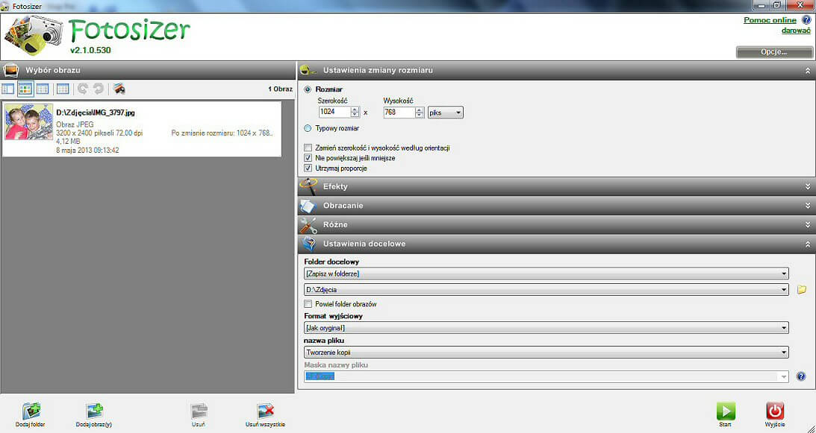Uncheck Utrzymaj proporcje checkbox
The width and height of the screenshot is (816, 433).
pos(308,168)
